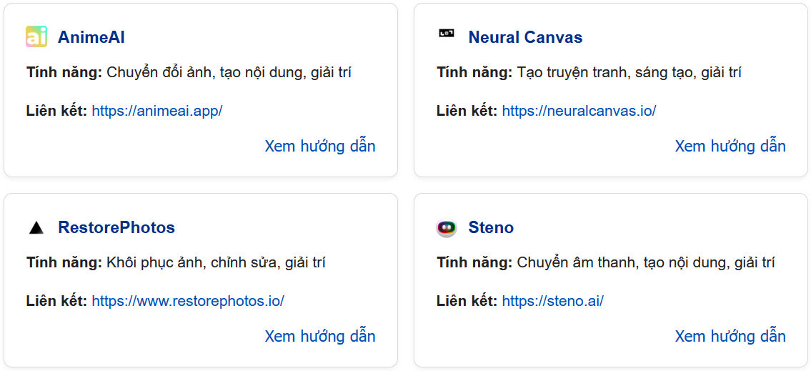Click Xem hướng dẫn in Neural Canvas card
The height and width of the screenshot is (371, 811).
point(730,147)
